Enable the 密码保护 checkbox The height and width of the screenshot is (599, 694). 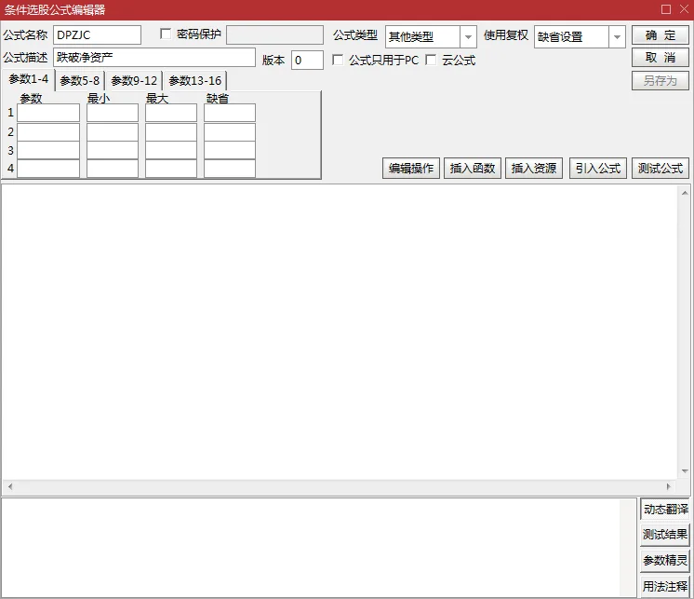166,34
